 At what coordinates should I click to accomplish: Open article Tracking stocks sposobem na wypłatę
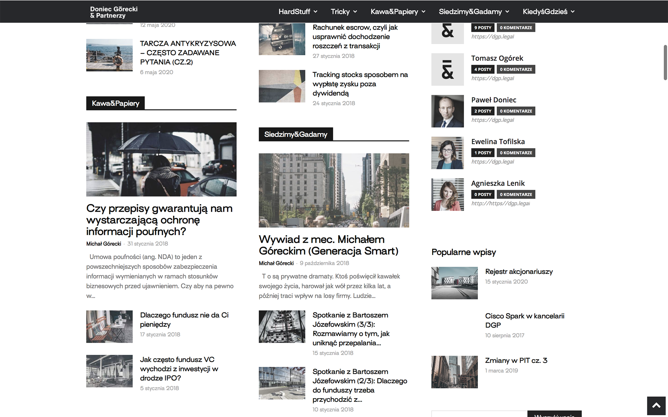coord(360,84)
